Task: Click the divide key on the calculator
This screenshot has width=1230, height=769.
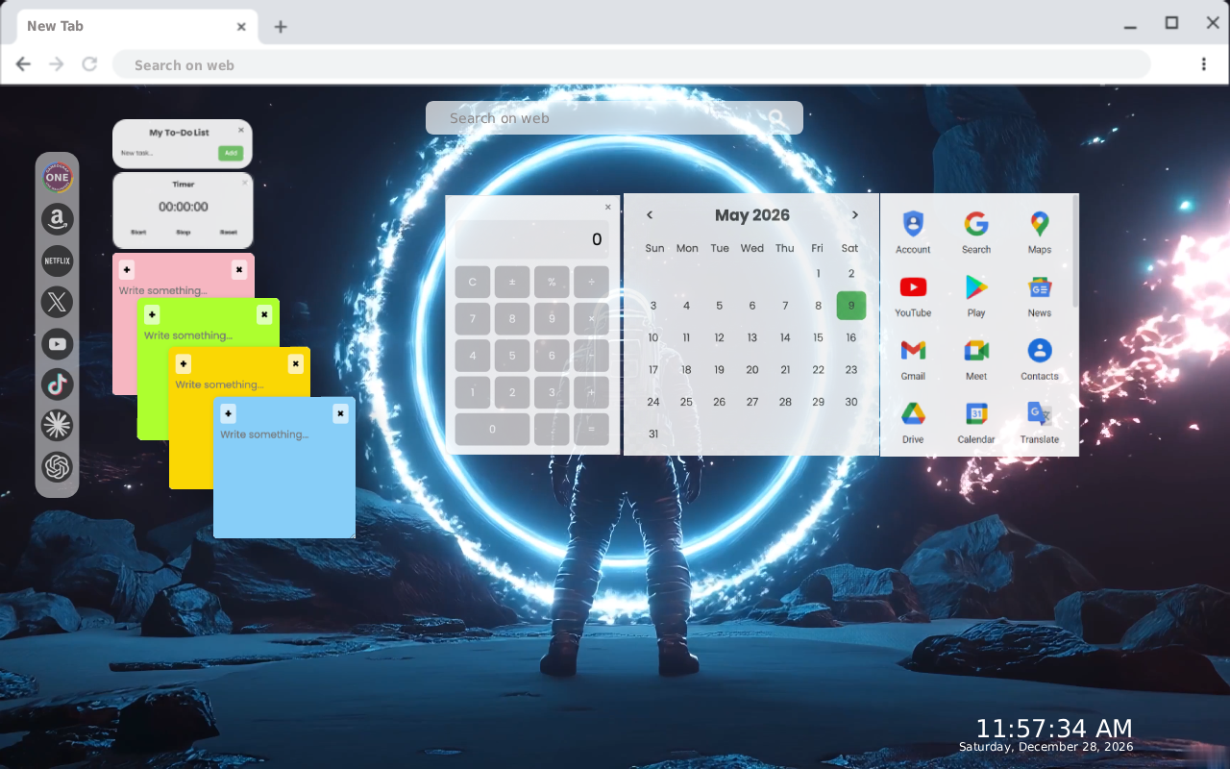Action: [591, 283]
